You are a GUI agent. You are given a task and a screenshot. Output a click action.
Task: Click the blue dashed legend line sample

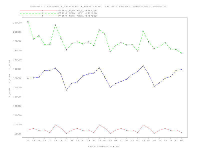tap(39, 16)
